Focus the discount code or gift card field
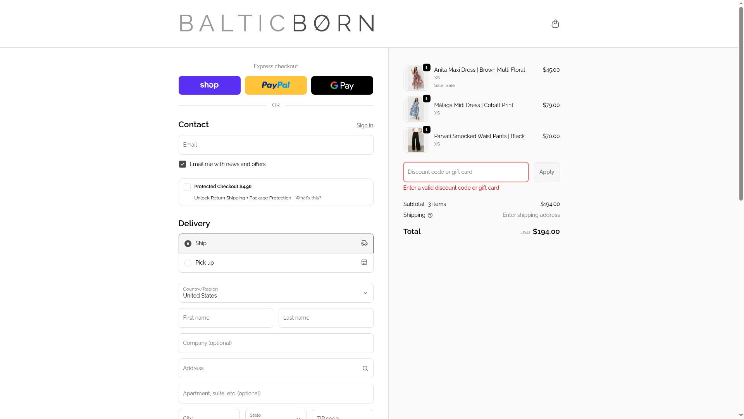This screenshot has height=419, width=744. pyautogui.click(x=465, y=172)
